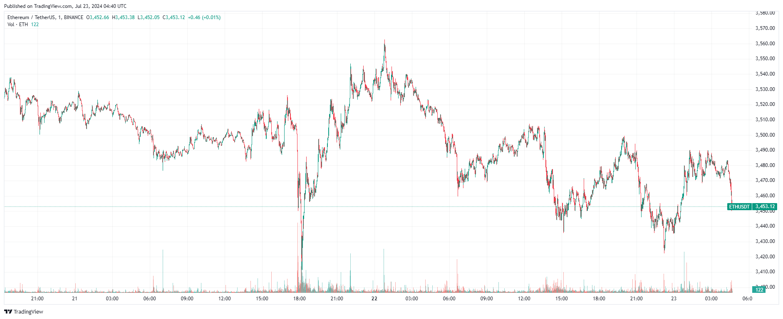Click the 3,430.00 price axis label
The width and height of the screenshot is (783, 319).
[x=765, y=241]
